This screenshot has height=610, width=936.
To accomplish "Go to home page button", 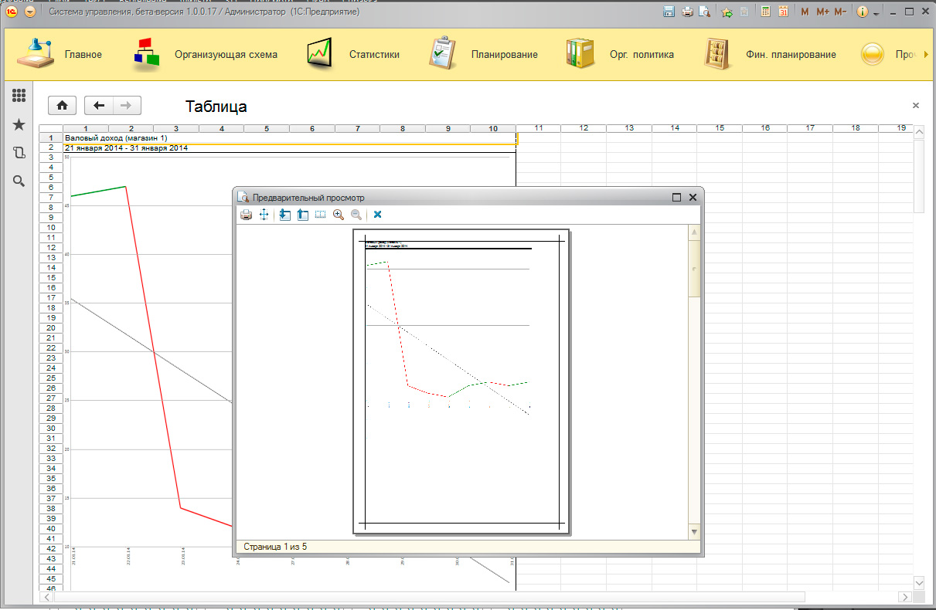I will click(62, 106).
